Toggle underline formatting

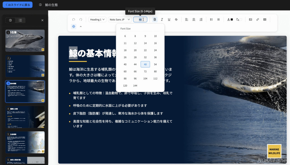tap(169, 19)
